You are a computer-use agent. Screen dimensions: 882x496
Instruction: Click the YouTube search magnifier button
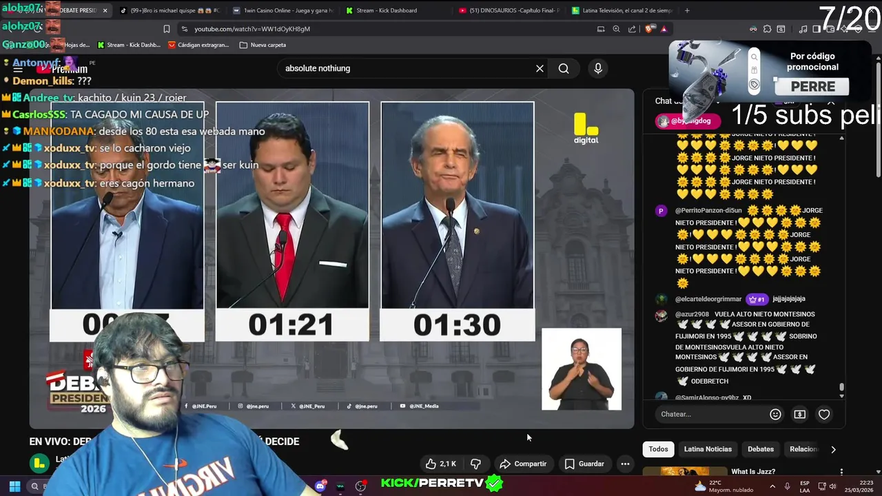(x=564, y=68)
